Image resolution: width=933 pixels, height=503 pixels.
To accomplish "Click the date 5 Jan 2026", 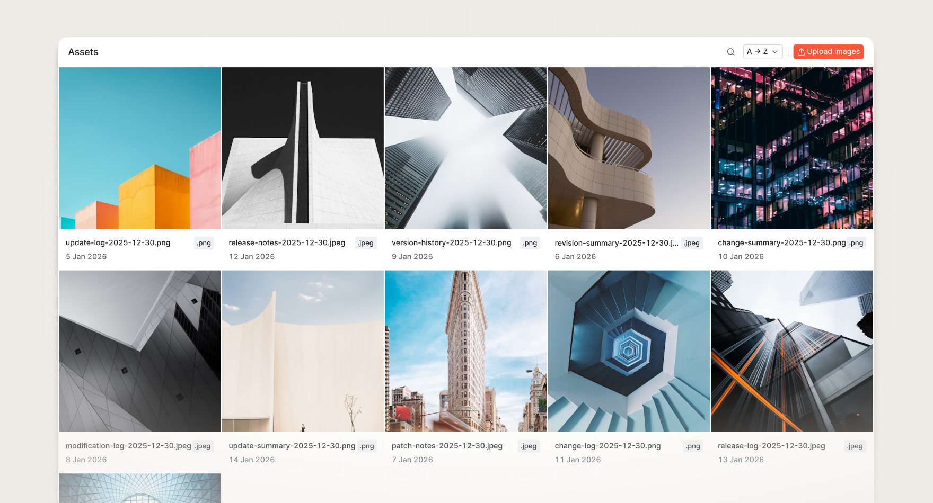I will [x=86, y=257].
